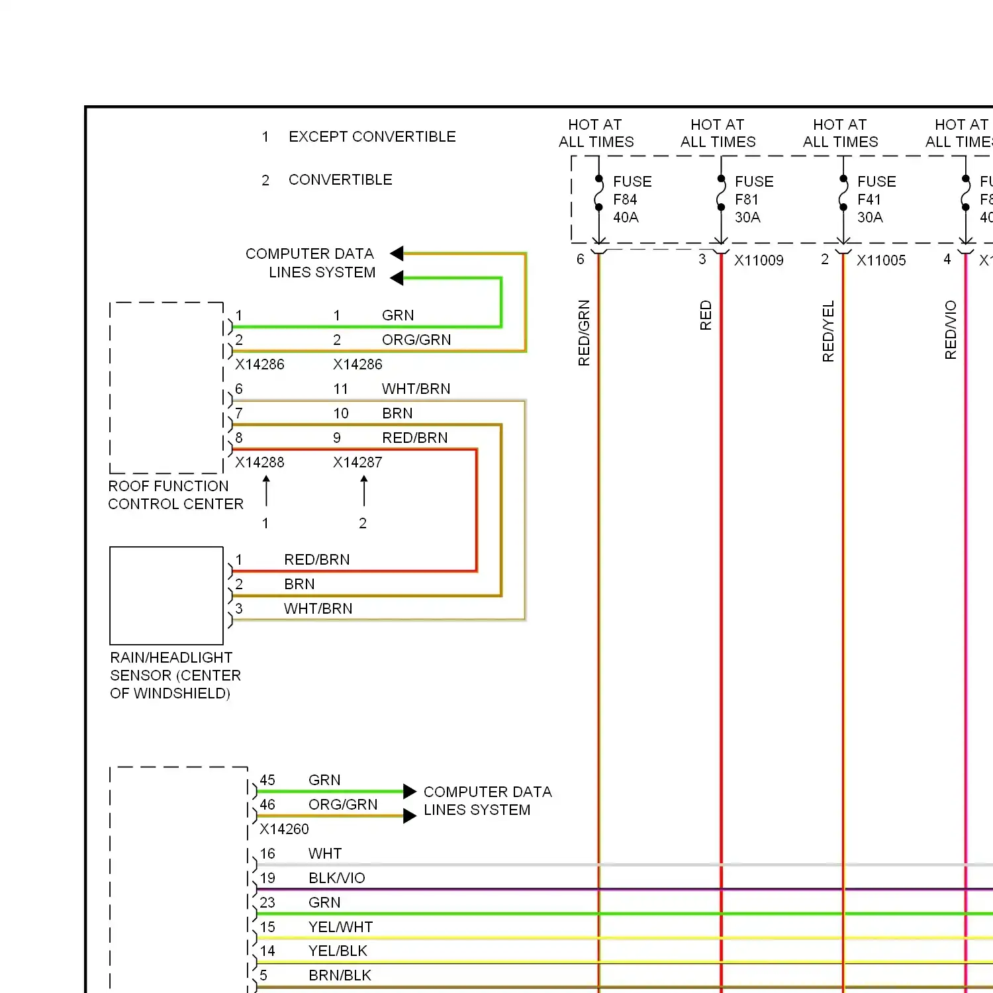Select connector label "X14287"
The height and width of the screenshot is (993, 993).
(357, 463)
